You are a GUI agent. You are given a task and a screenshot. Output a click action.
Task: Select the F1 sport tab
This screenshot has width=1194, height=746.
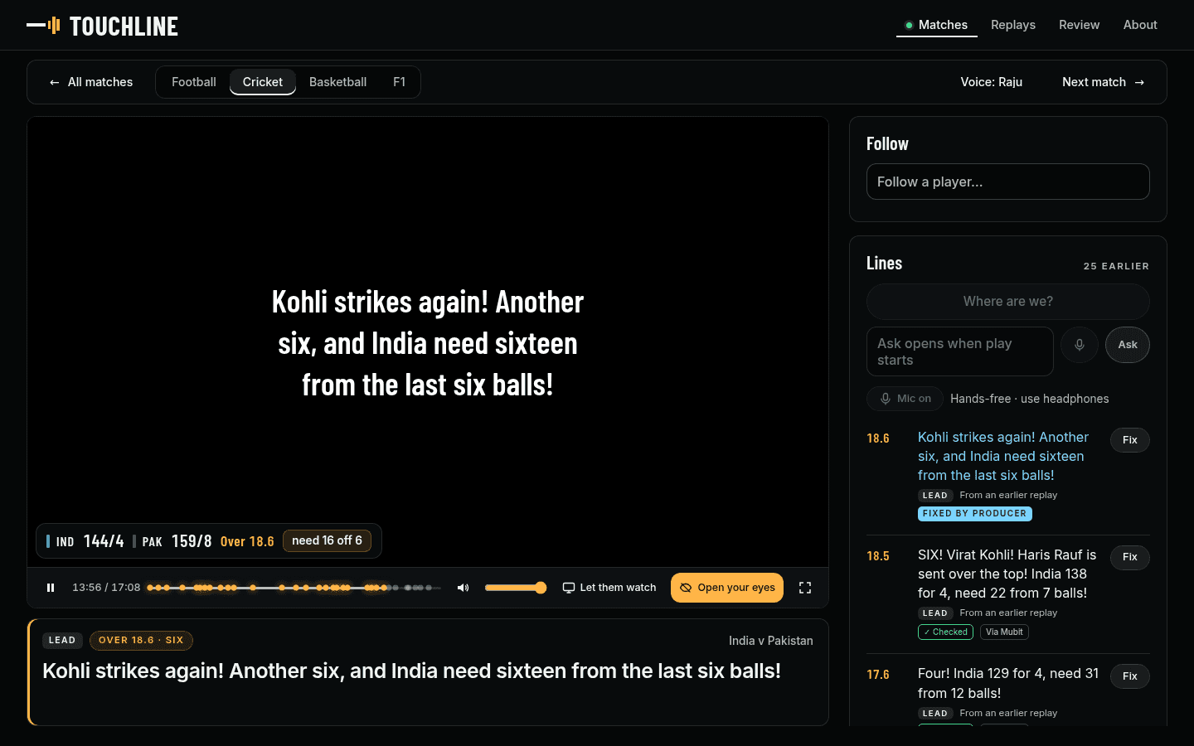tap(400, 82)
